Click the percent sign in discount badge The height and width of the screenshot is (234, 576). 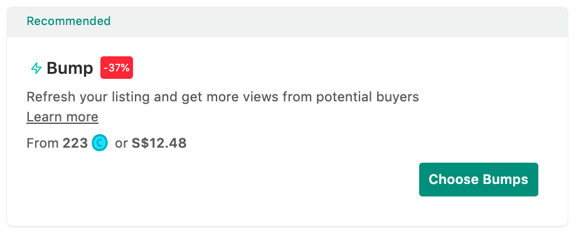(x=125, y=68)
